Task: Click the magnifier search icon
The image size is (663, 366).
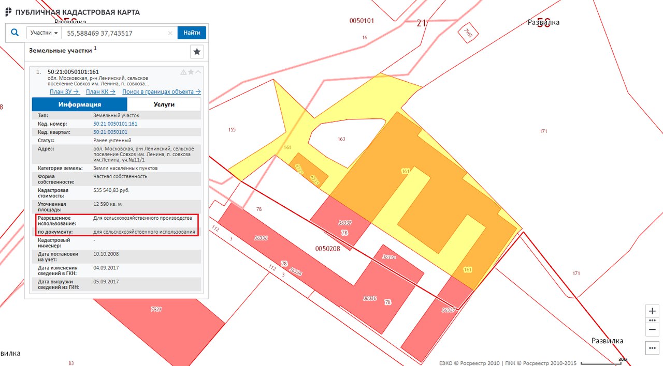Action: 15,33
